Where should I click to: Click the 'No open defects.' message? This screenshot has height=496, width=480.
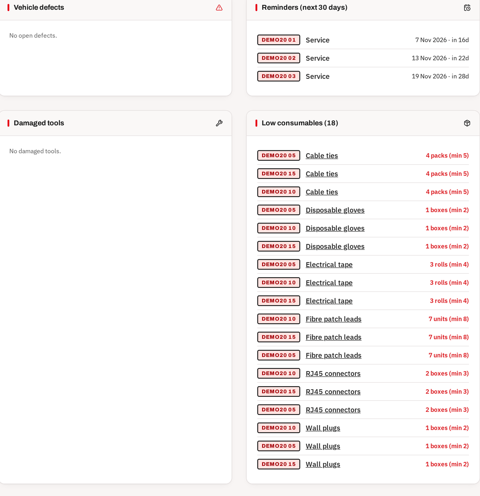33,35
